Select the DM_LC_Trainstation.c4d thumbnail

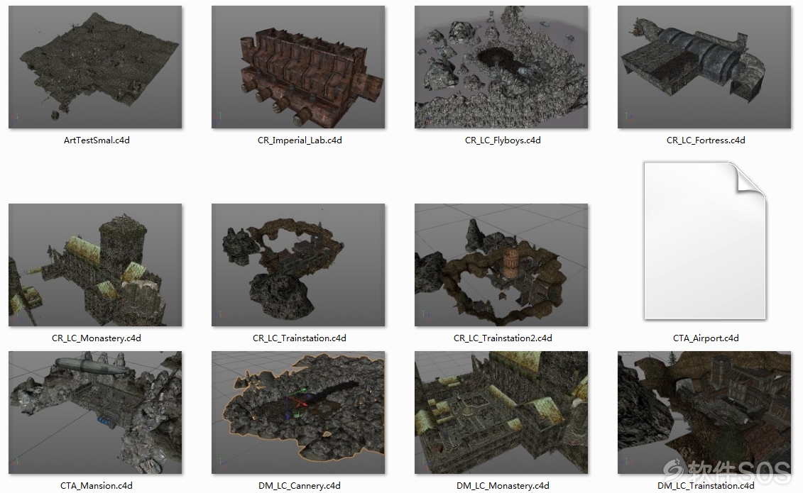(704, 412)
